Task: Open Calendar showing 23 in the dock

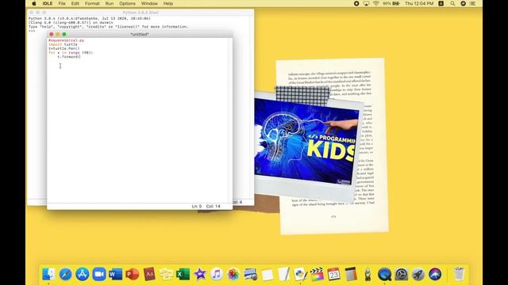Action: pyautogui.click(x=333, y=275)
